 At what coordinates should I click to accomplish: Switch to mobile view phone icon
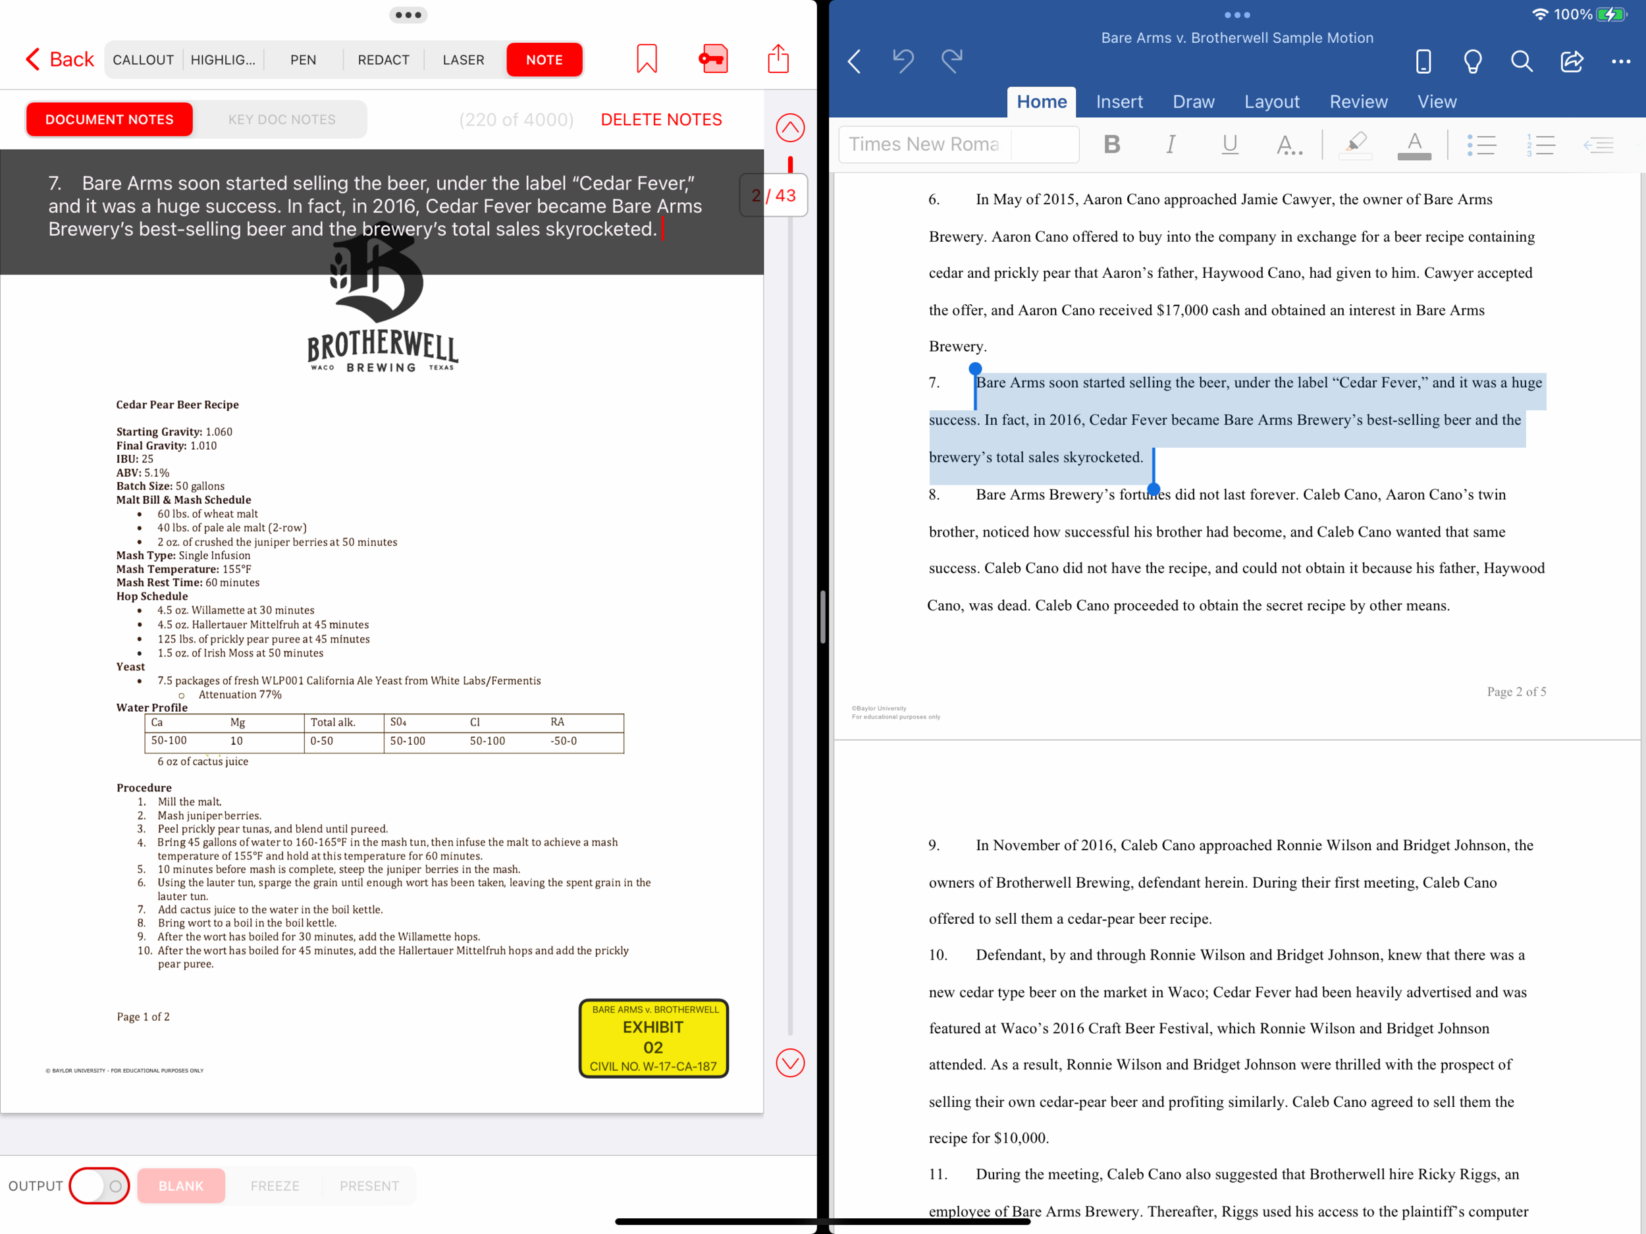[1423, 61]
